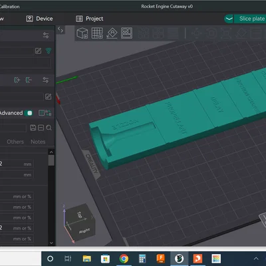The width and height of the screenshot is (266, 266).
Task: Click the process preset name field
Action: click(x=13, y=128)
